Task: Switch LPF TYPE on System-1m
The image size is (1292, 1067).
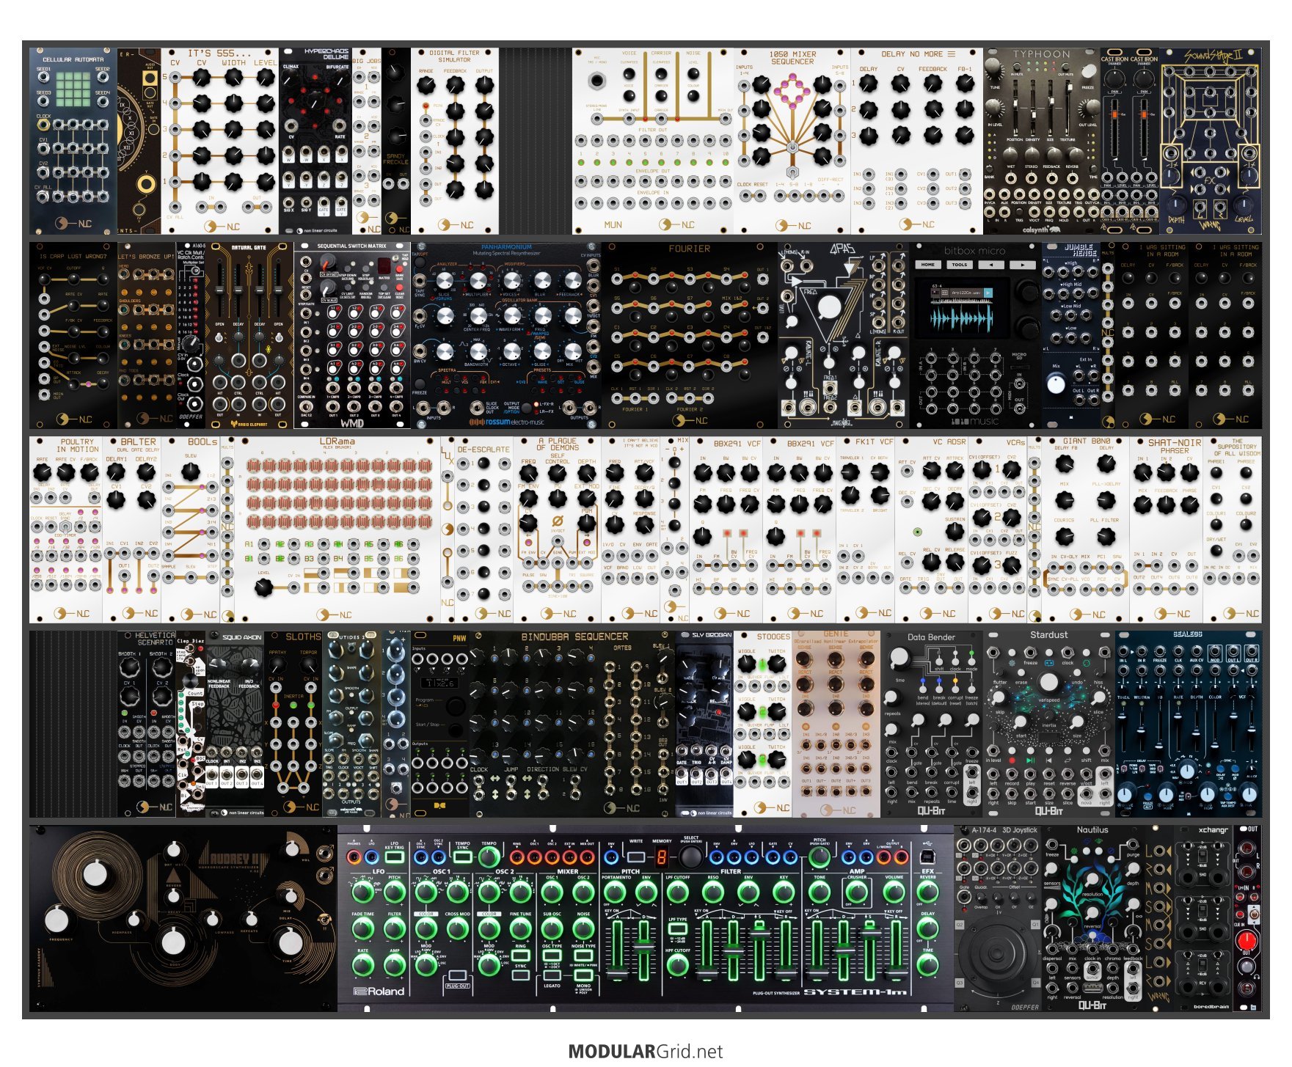Action: 678,928
